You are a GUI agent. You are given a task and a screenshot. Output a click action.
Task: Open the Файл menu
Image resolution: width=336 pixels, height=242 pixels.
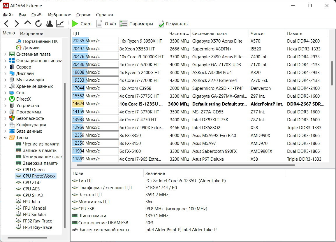pyautogui.click(x=8, y=15)
